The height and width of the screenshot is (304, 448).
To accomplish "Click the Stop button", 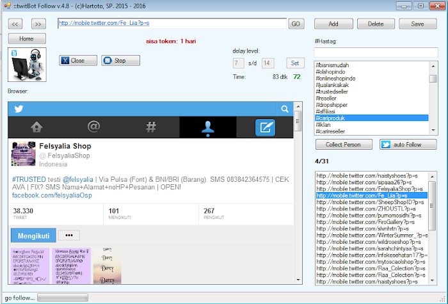I will pyautogui.click(x=120, y=61).
